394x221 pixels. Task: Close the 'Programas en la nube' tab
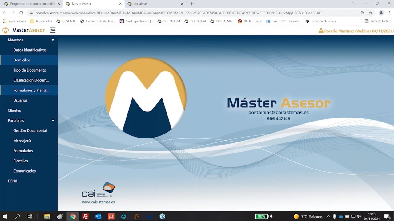tap(59, 4)
